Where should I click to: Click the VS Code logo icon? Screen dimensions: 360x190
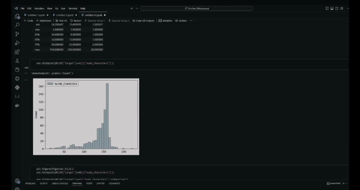16,9
